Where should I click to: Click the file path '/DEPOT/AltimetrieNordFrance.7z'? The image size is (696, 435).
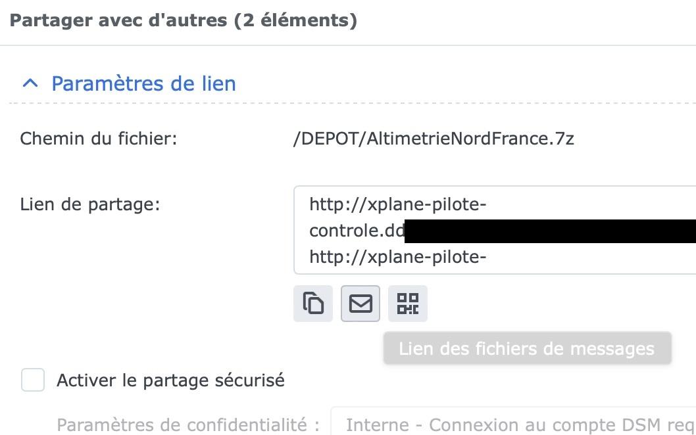pos(434,139)
